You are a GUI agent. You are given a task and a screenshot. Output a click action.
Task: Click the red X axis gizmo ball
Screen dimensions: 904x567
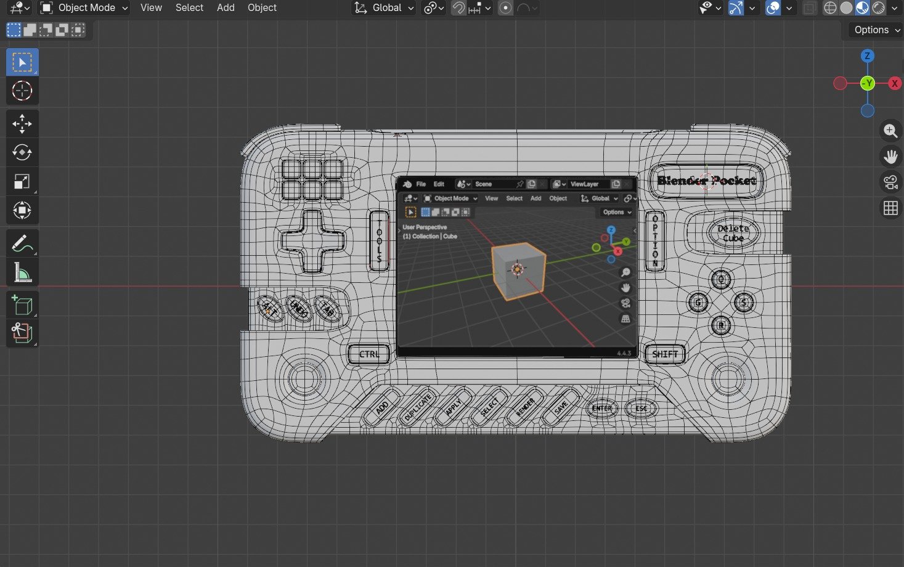[895, 83]
